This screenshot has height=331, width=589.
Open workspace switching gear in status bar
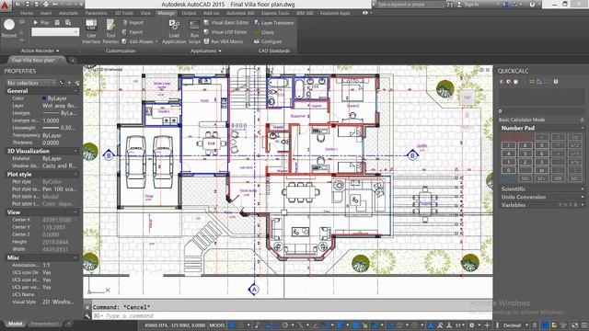472,325
